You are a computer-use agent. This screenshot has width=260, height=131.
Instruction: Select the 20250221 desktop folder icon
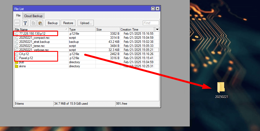[x=221, y=87]
